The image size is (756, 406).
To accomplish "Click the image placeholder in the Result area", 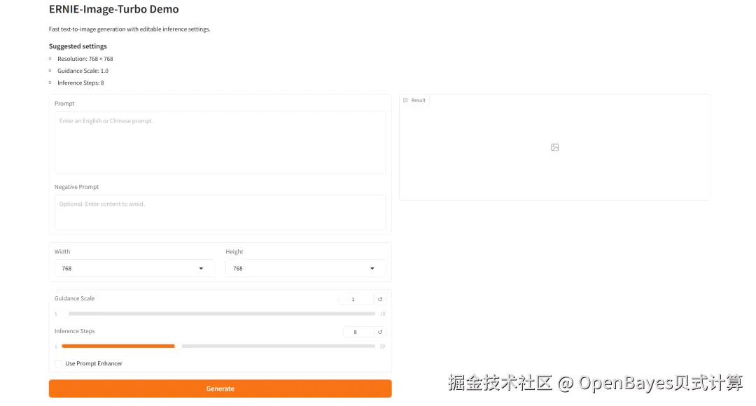I will click(x=554, y=147).
